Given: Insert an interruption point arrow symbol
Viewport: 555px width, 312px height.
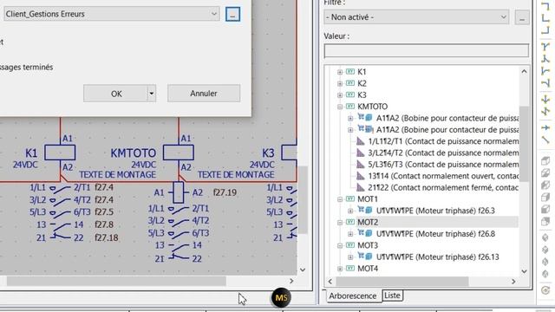Looking at the screenshot, I should 545,127.
